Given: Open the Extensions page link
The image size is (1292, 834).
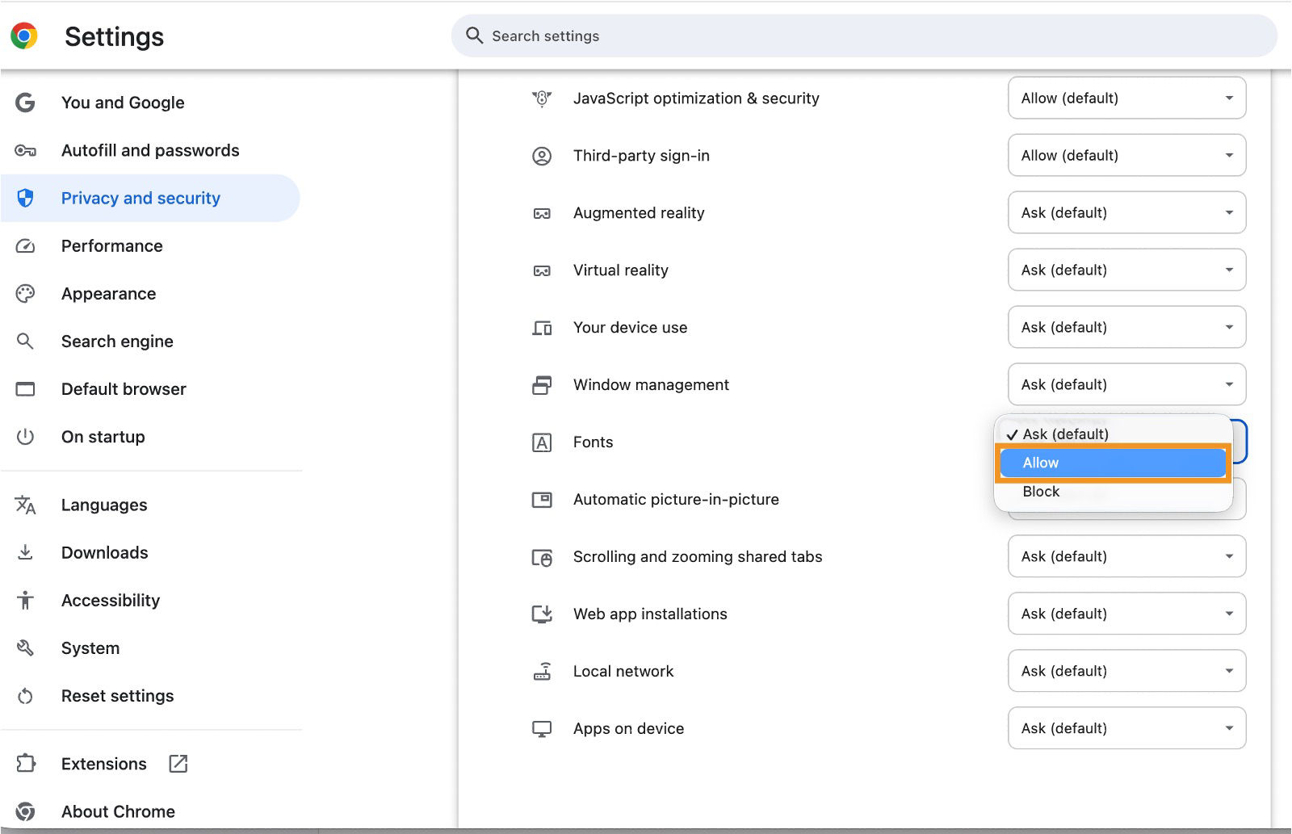Looking at the screenshot, I should pyautogui.click(x=104, y=763).
